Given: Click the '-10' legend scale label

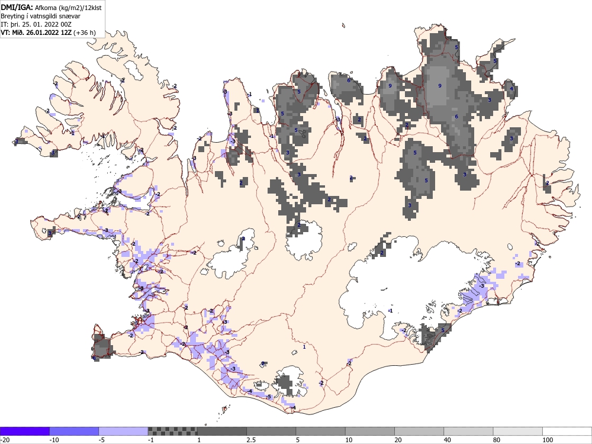Looking at the screenshot, I should [x=54, y=440].
